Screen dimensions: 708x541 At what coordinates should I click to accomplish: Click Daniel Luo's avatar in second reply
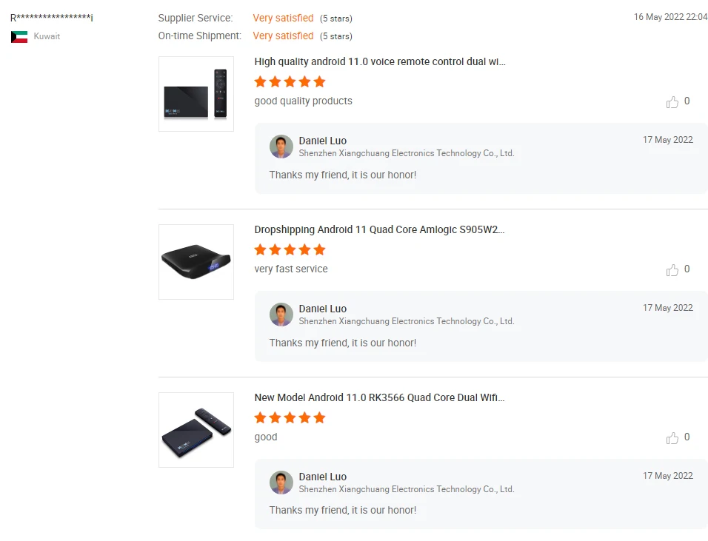pyautogui.click(x=281, y=315)
